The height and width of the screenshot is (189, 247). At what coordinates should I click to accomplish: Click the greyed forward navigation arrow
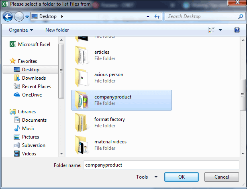(19, 16)
